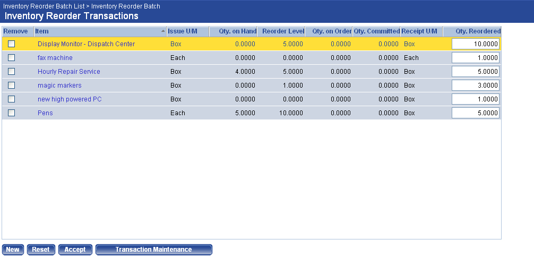Image resolution: width=534 pixels, height=257 pixels.
Task: Tick Remove checkbox for Display Monitor row
Action: [x=11, y=44]
